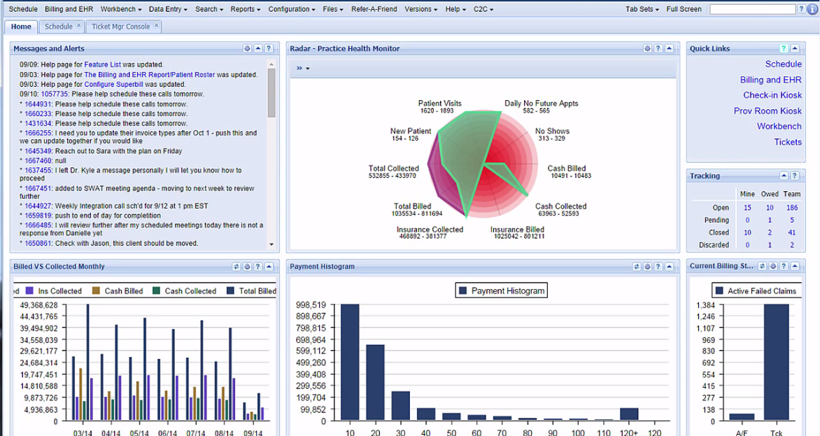Open settings gear on Current Billing panel
The width and height of the screenshot is (820, 436).
(773, 266)
